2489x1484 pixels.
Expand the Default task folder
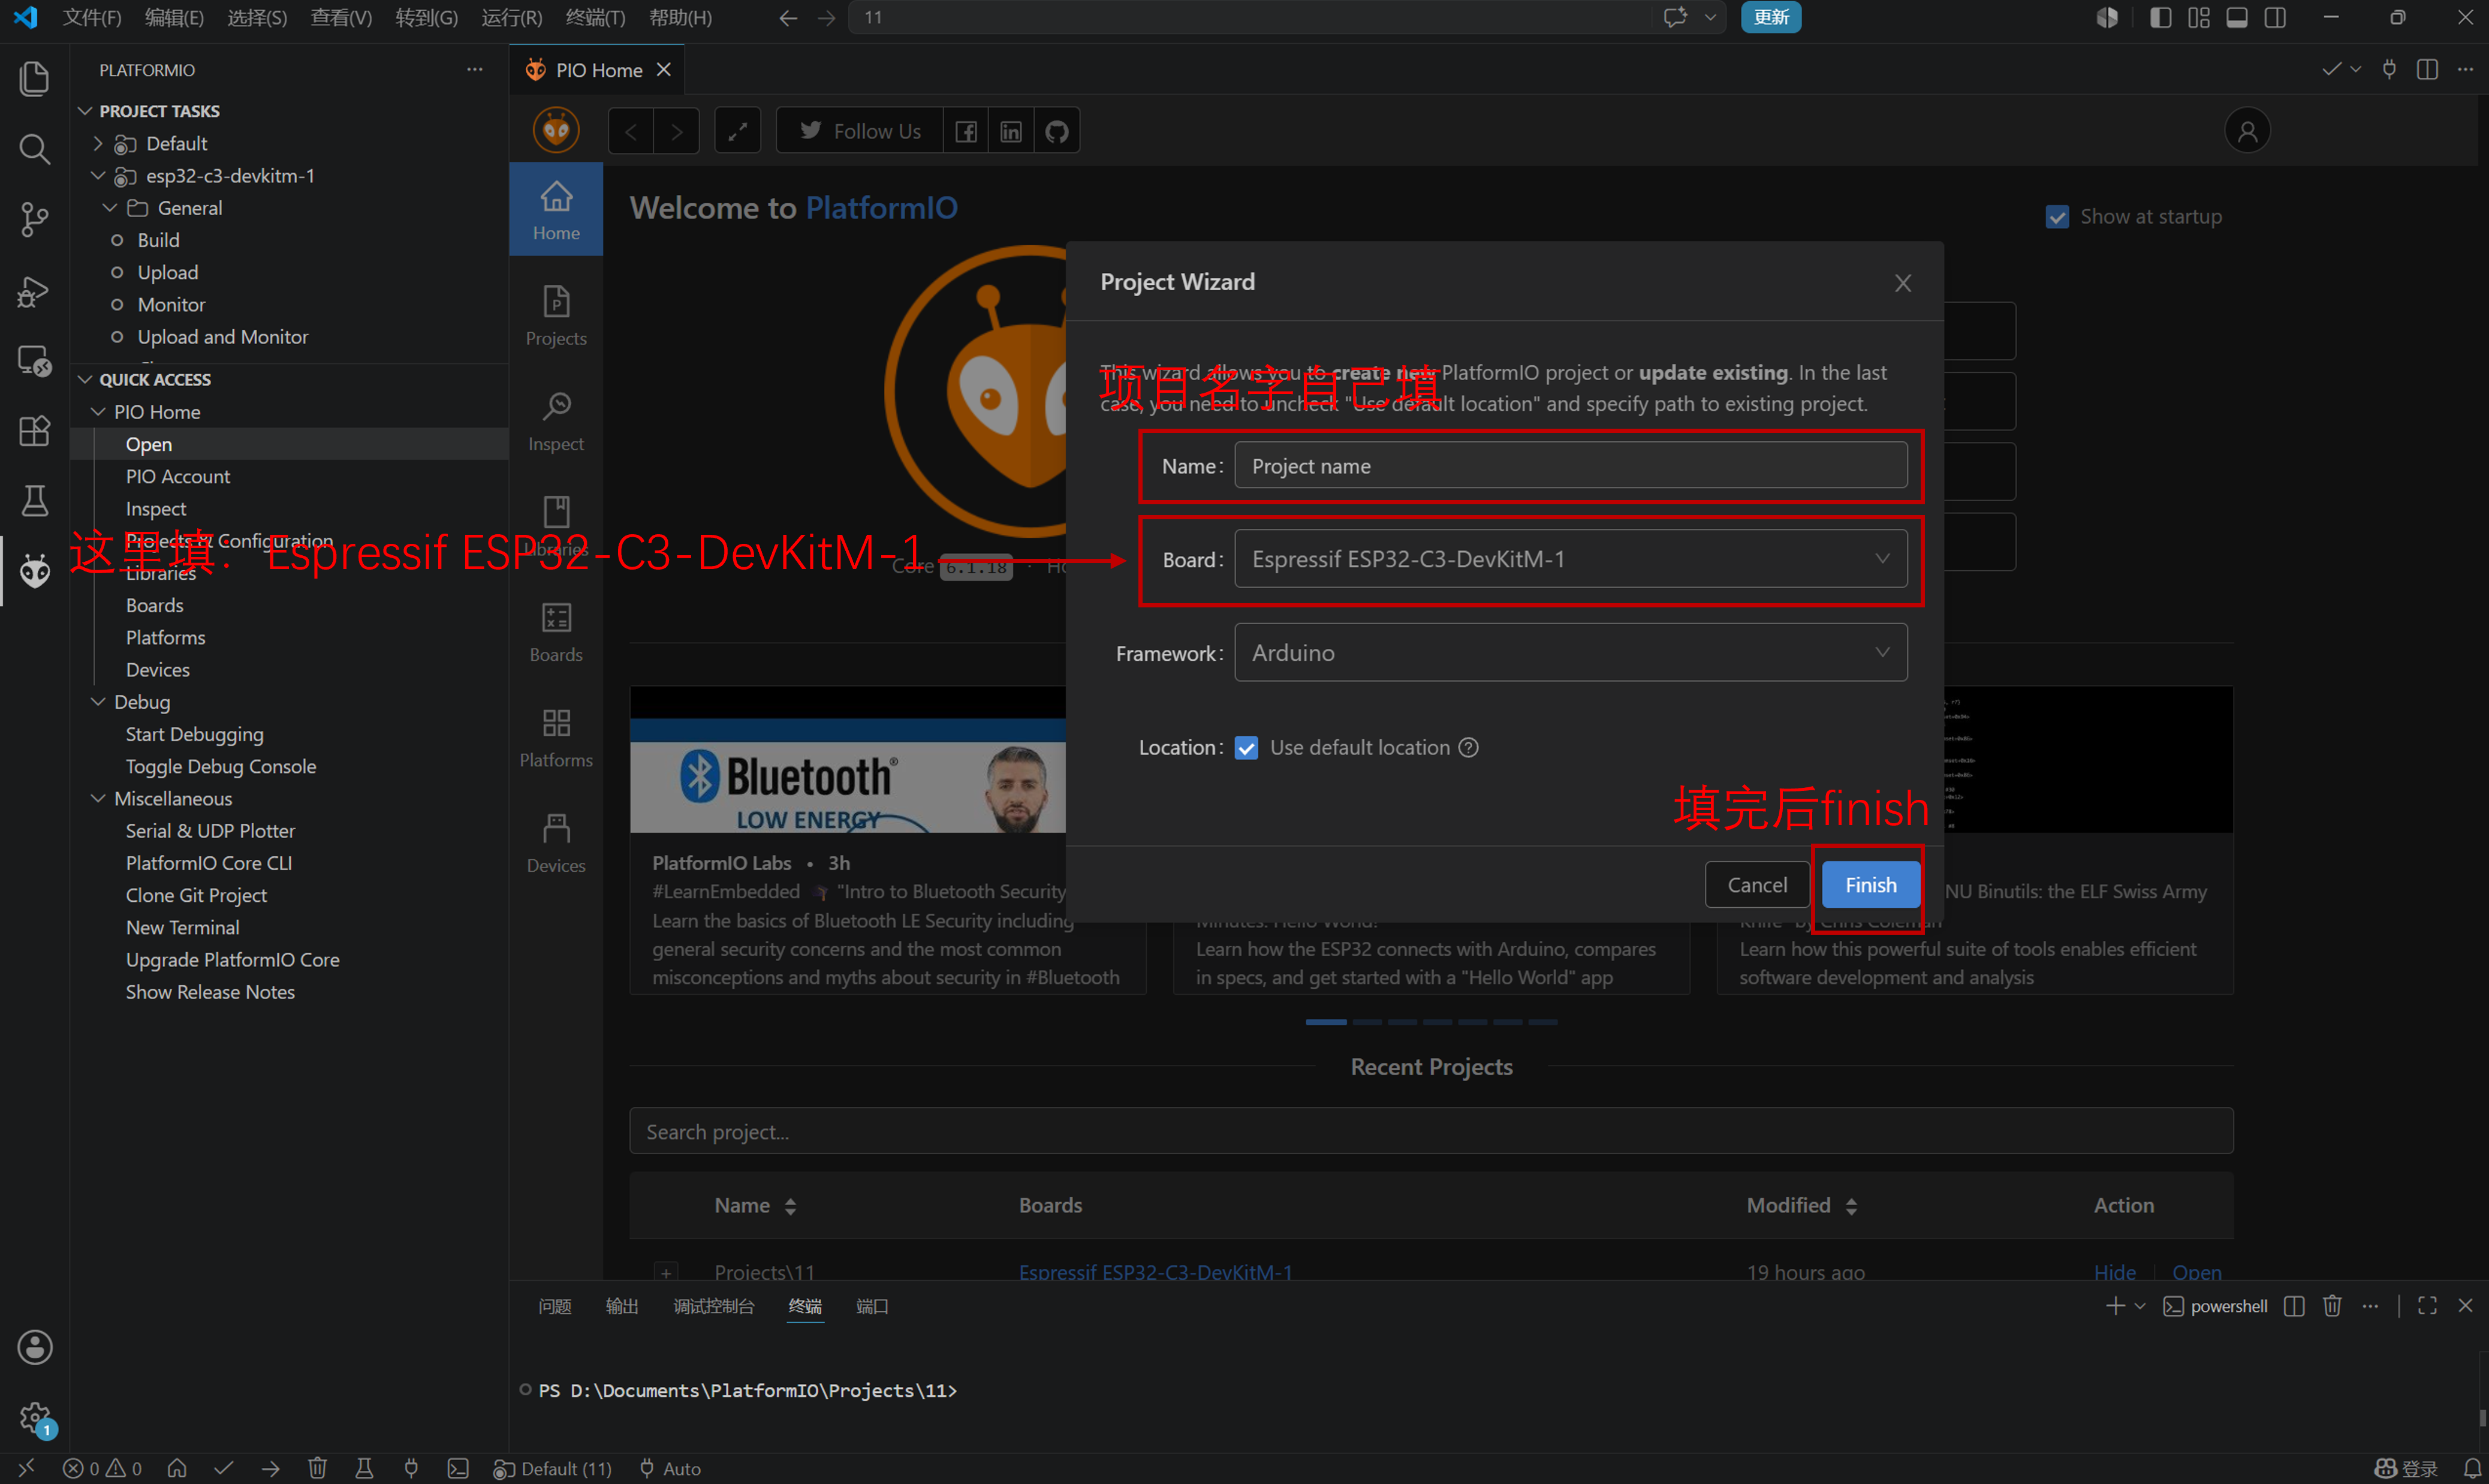[x=98, y=144]
